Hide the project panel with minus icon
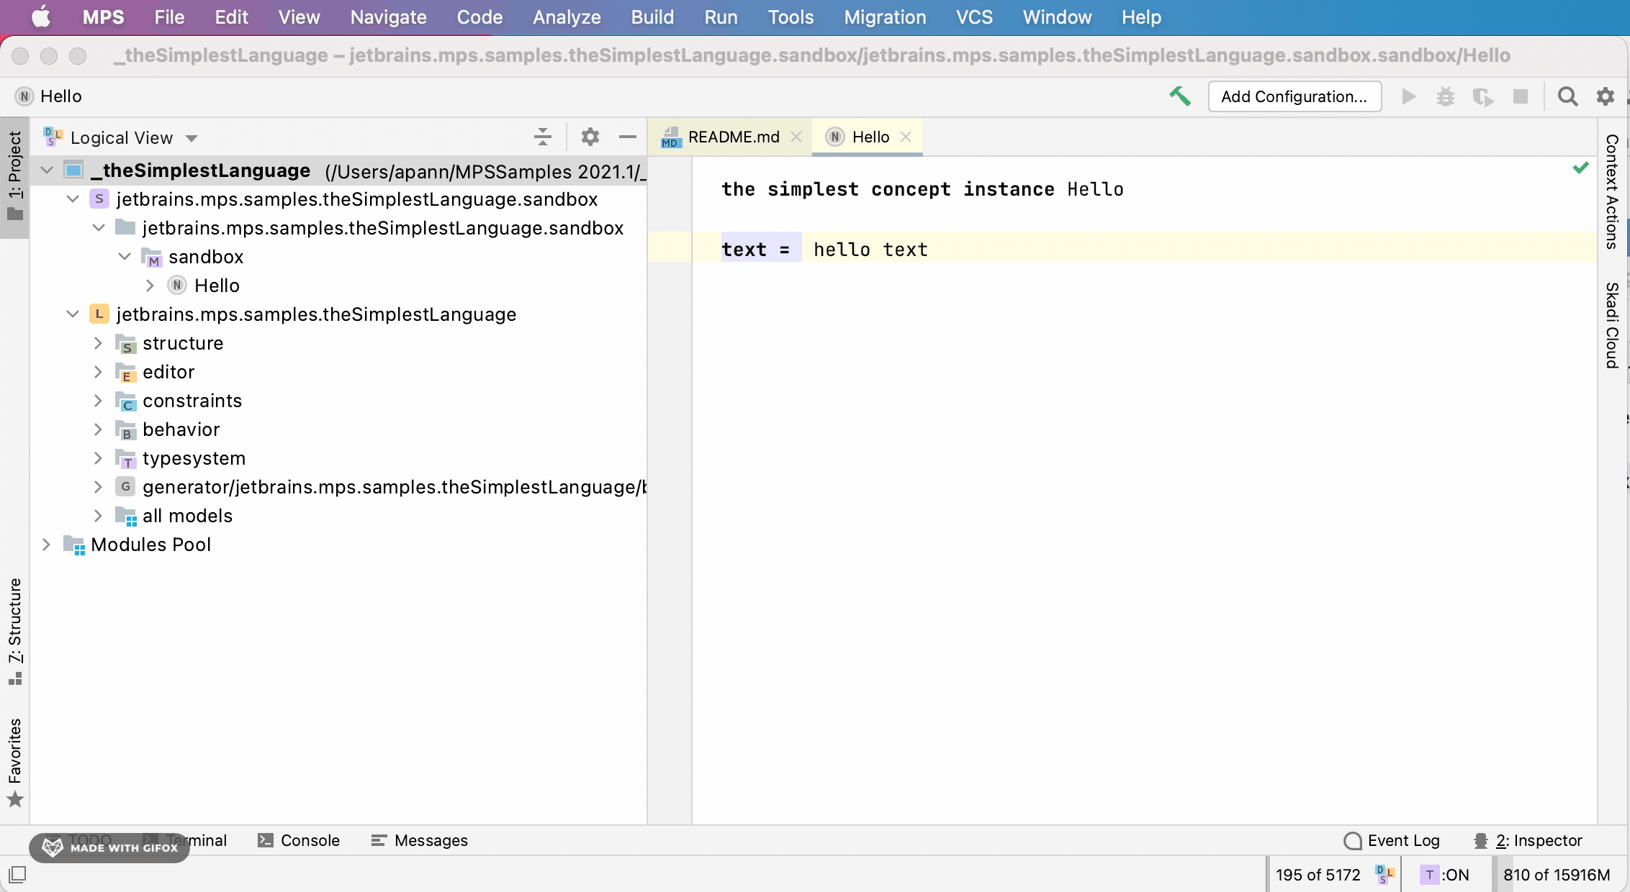This screenshot has height=892, width=1630. (x=628, y=137)
